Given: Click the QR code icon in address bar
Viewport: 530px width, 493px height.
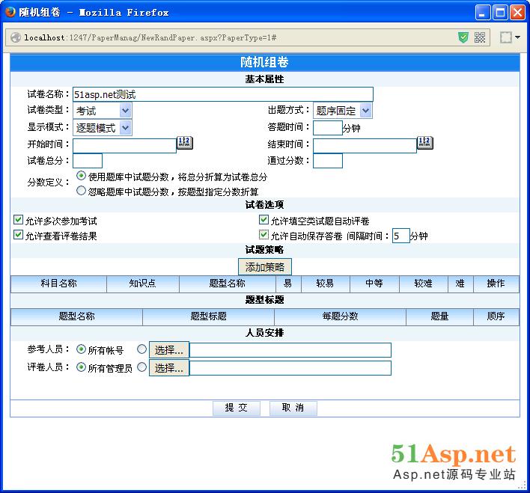Looking at the screenshot, I should point(480,37).
